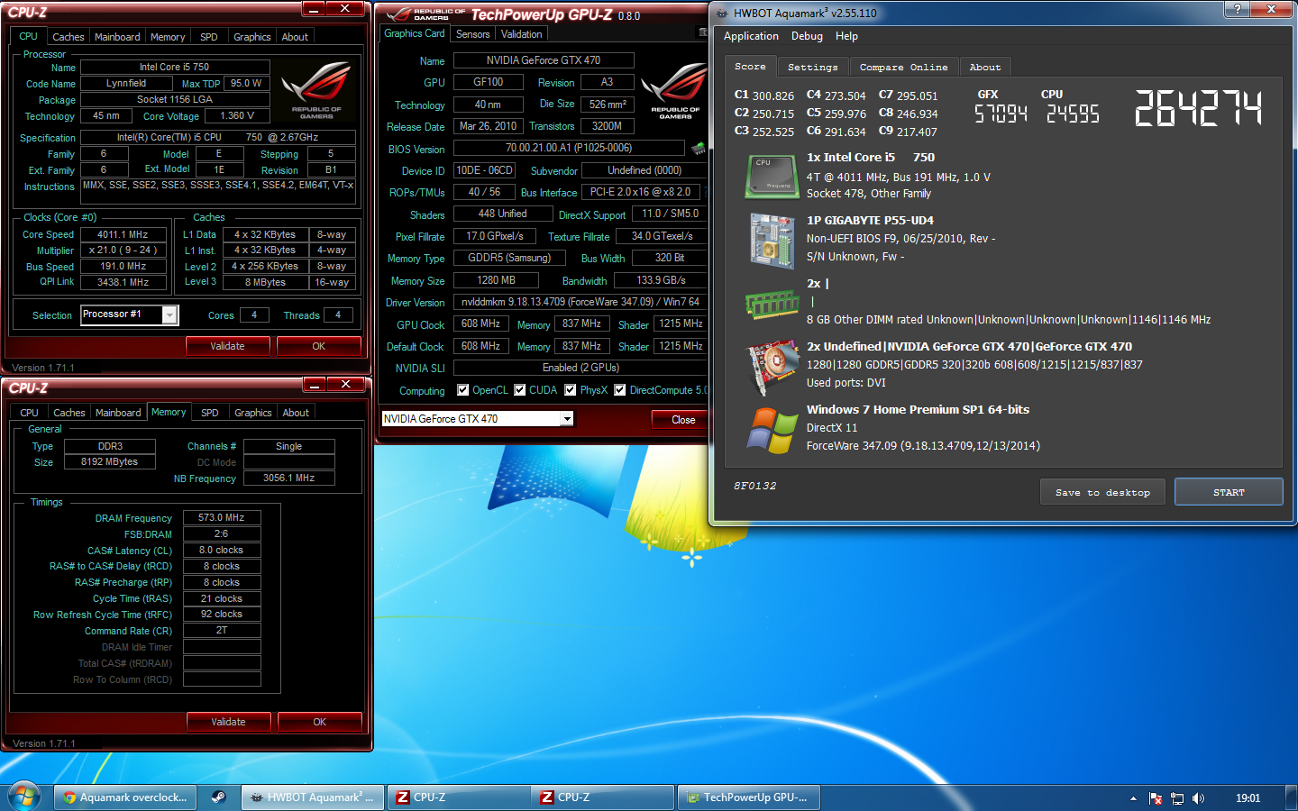This screenshot has width=1298, height=811.
Task: Open the Validation tab in GPU-Z
Action: (522, 34)
